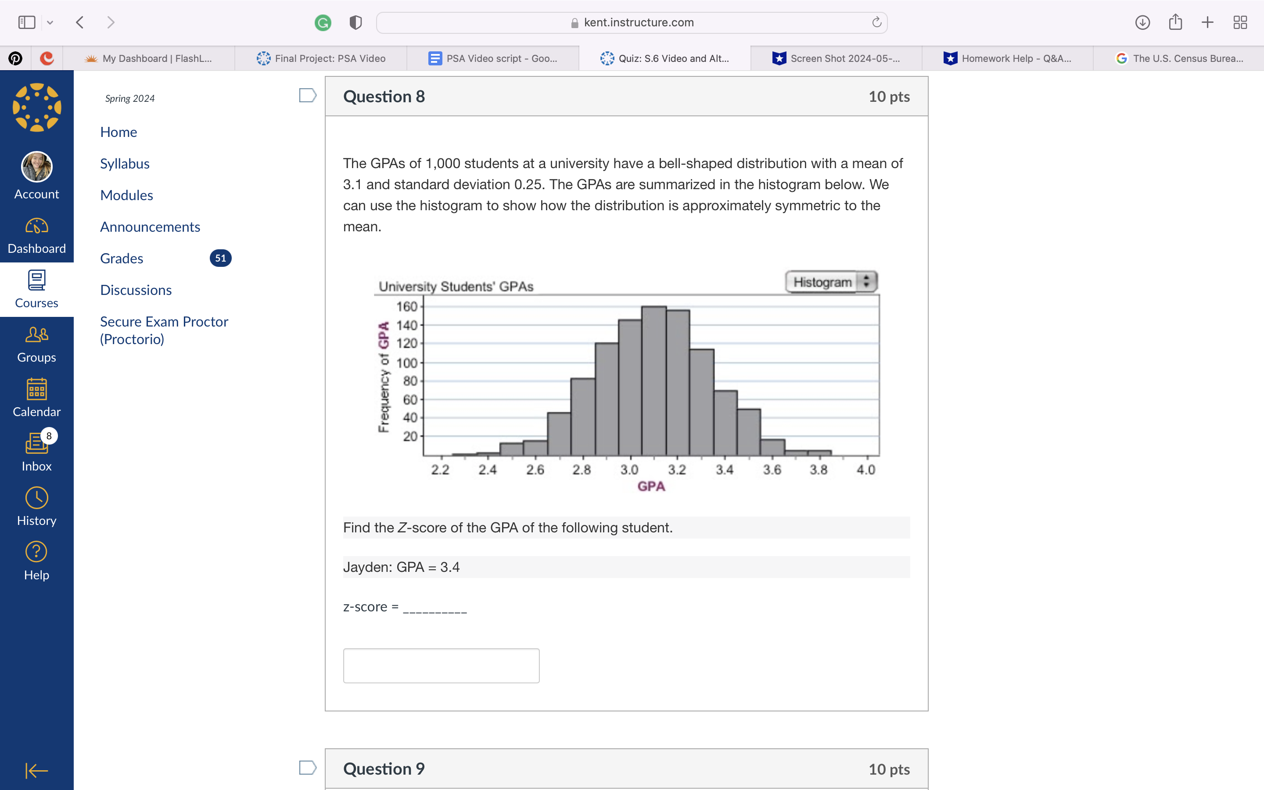
Task: Click the z-score answer input box
Action: 441,665
